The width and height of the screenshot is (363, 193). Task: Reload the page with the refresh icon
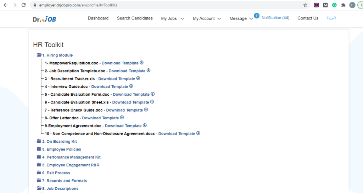23,5
